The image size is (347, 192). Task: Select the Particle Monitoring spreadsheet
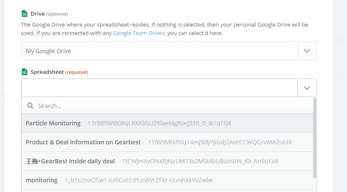[x=53, y=123]
